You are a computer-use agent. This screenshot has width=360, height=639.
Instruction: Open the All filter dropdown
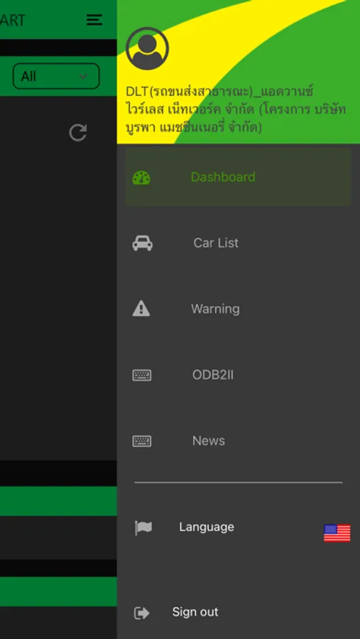56,76
